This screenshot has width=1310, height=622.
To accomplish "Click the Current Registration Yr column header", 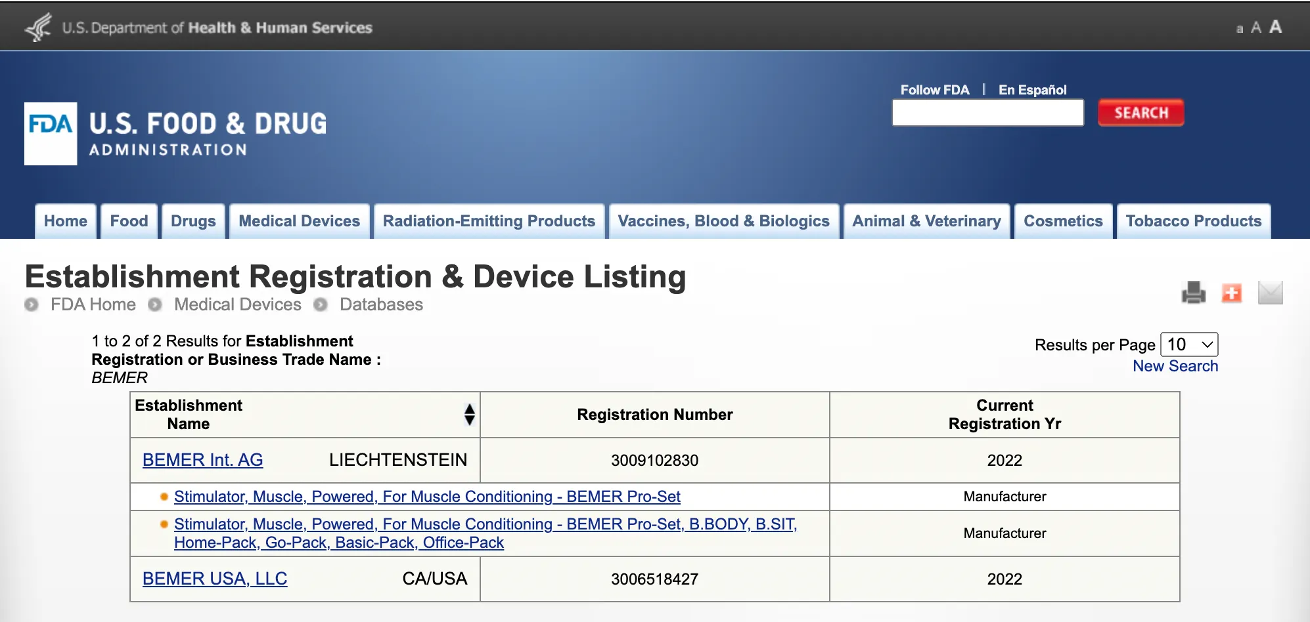I will pyautogui.click(x=1005, y=415).
